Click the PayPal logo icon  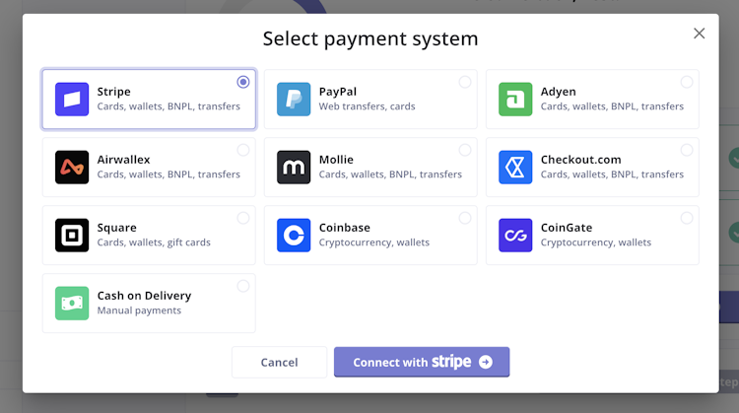[x=294, y=99]
